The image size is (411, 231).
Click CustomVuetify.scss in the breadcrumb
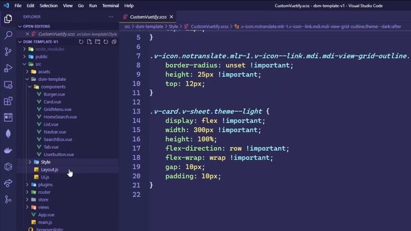209,26
